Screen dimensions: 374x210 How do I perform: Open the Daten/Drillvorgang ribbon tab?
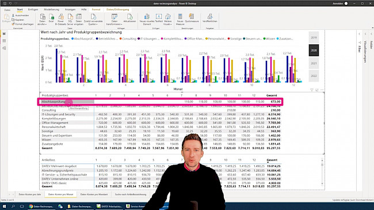pos(117,10)
